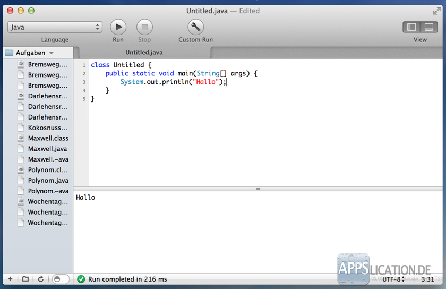Click the green run completed checkmark

[81, 279]
